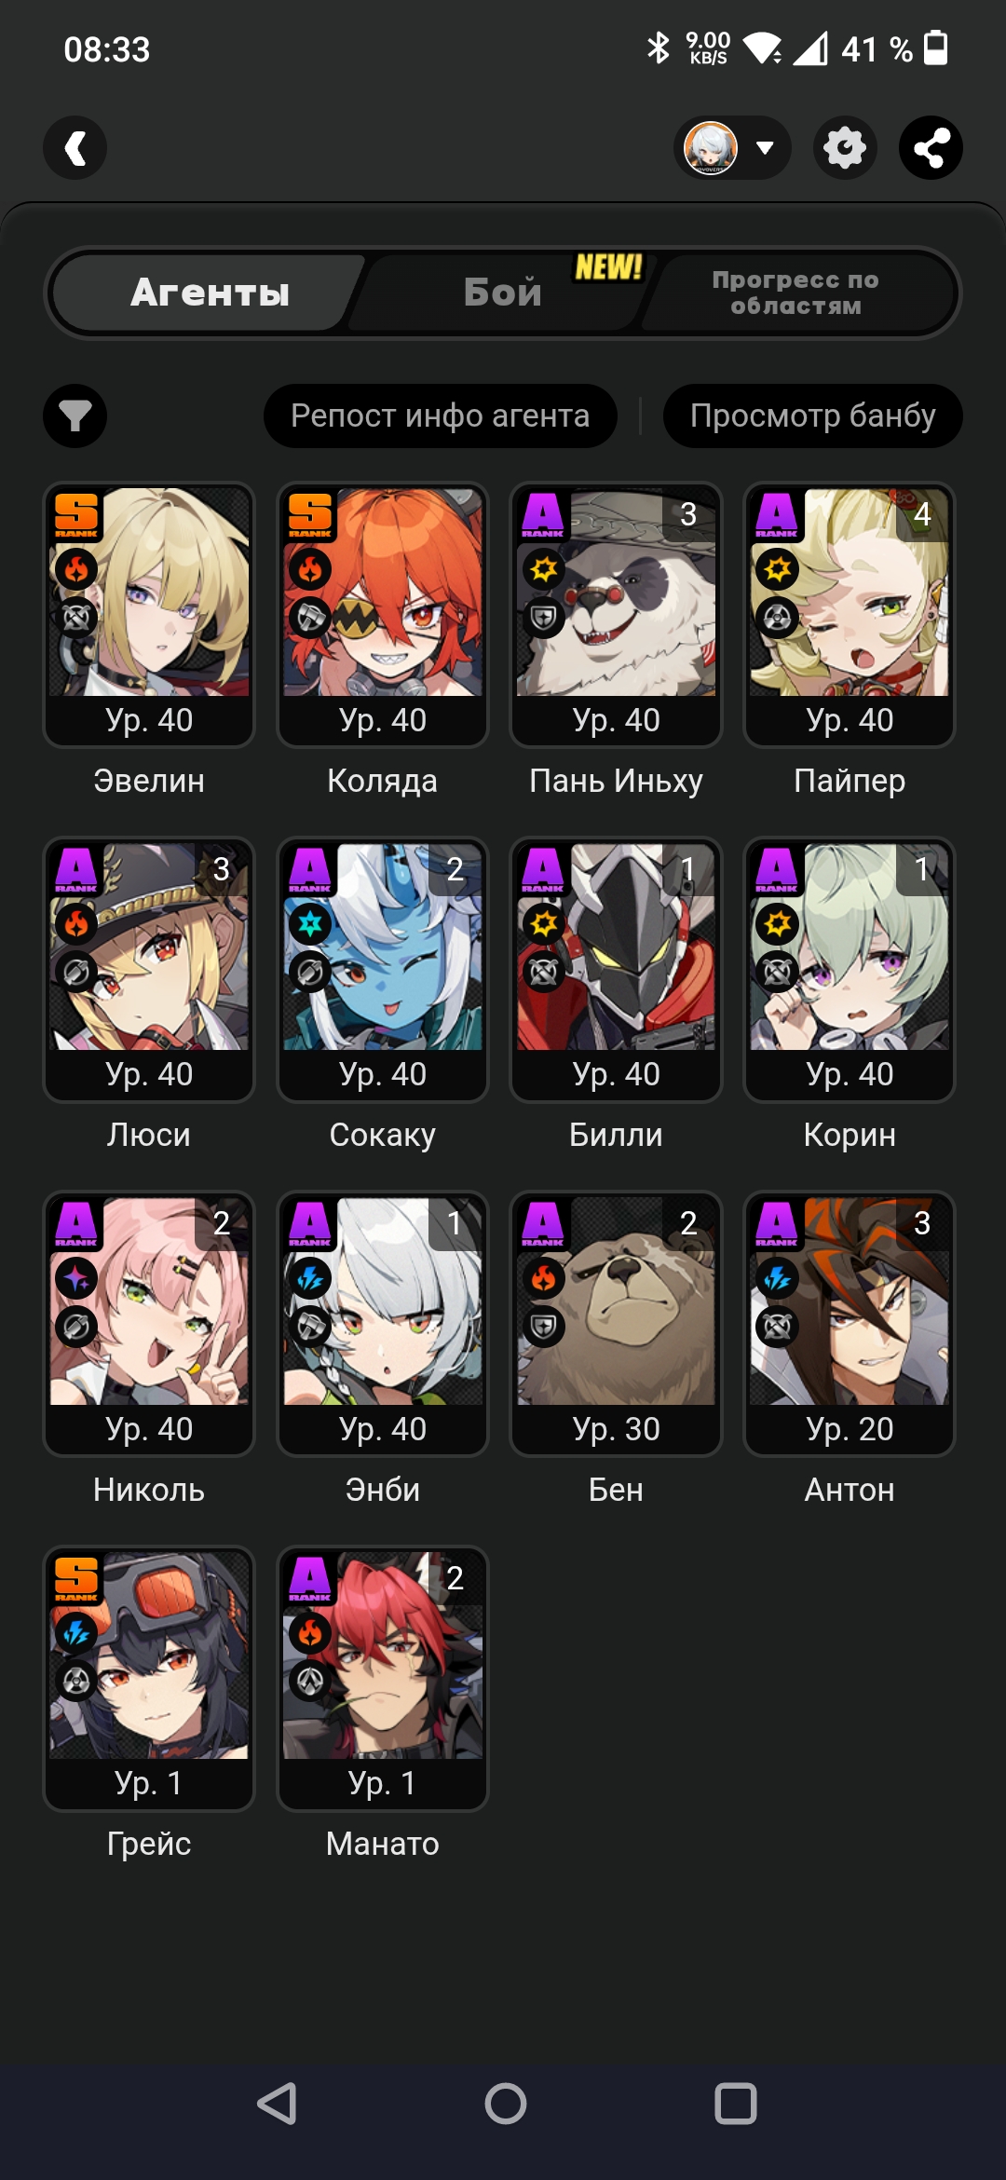The image size is (1006, 2180).
Task: Tap Android recent apps square
Action: [735, 2103]
